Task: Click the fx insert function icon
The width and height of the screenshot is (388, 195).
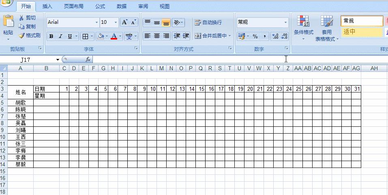Action: point(88,59)
